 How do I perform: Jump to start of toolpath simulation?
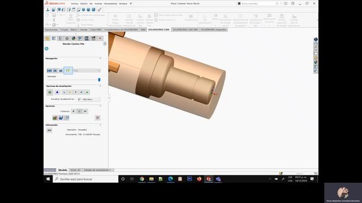[49, 70]
